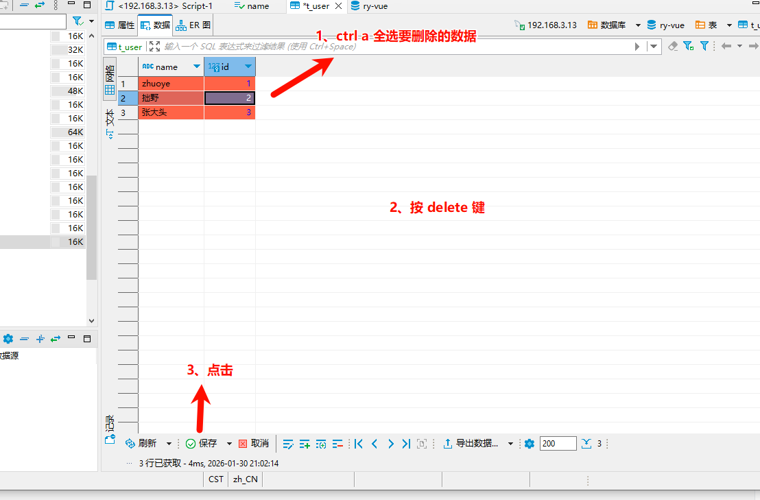Go to the previous row arrow icon
This screenshot has height=500, width=760.
(375, 444)
